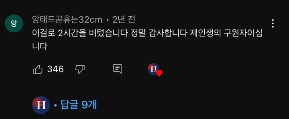Dislike the comment with thumbs-down icon
The height and width of the screenshot is (119, 289).
coord(80,69)
